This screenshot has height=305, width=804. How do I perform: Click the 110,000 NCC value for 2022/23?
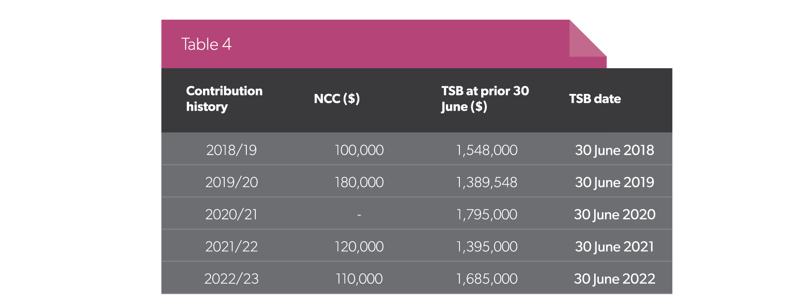359,279
